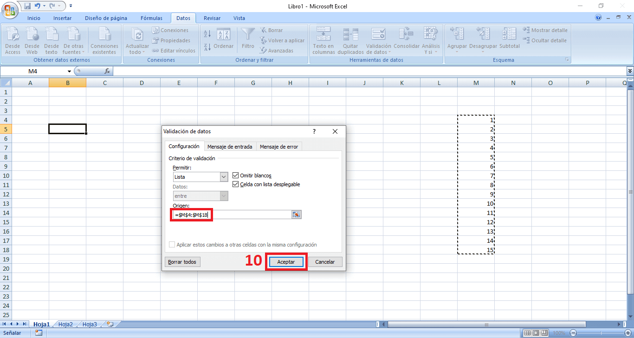Open Esquema dialog launcher

(x=567, y=60)
